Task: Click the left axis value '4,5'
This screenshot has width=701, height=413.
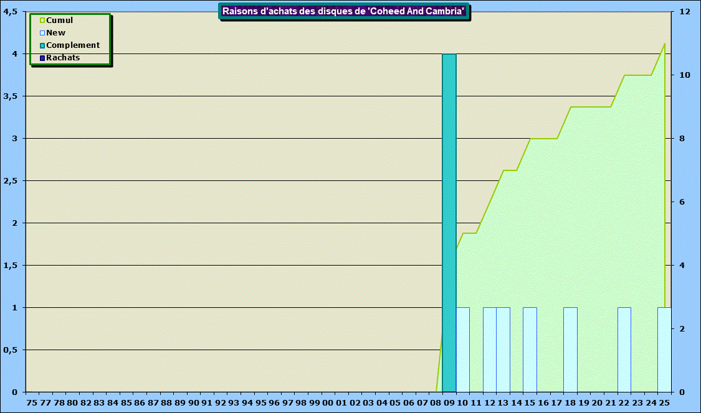Action: pos(11,12)
